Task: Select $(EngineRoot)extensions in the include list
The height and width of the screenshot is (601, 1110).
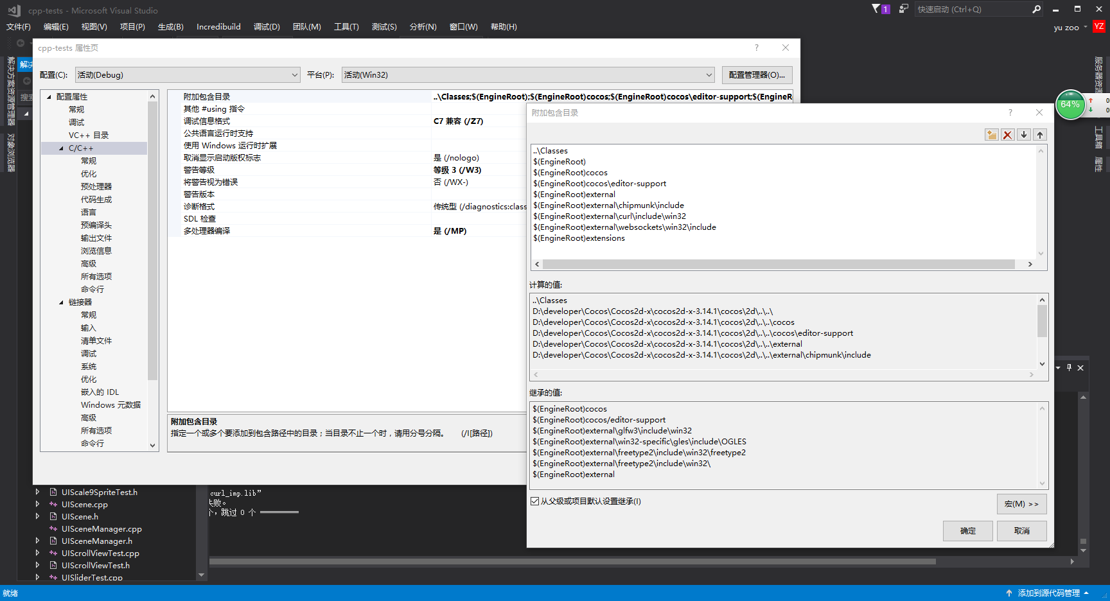Action: tap(579, 238)
